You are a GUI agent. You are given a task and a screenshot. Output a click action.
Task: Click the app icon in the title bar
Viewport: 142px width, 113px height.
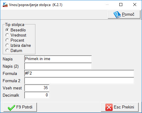pyautogui.click(x=5, y=5)
